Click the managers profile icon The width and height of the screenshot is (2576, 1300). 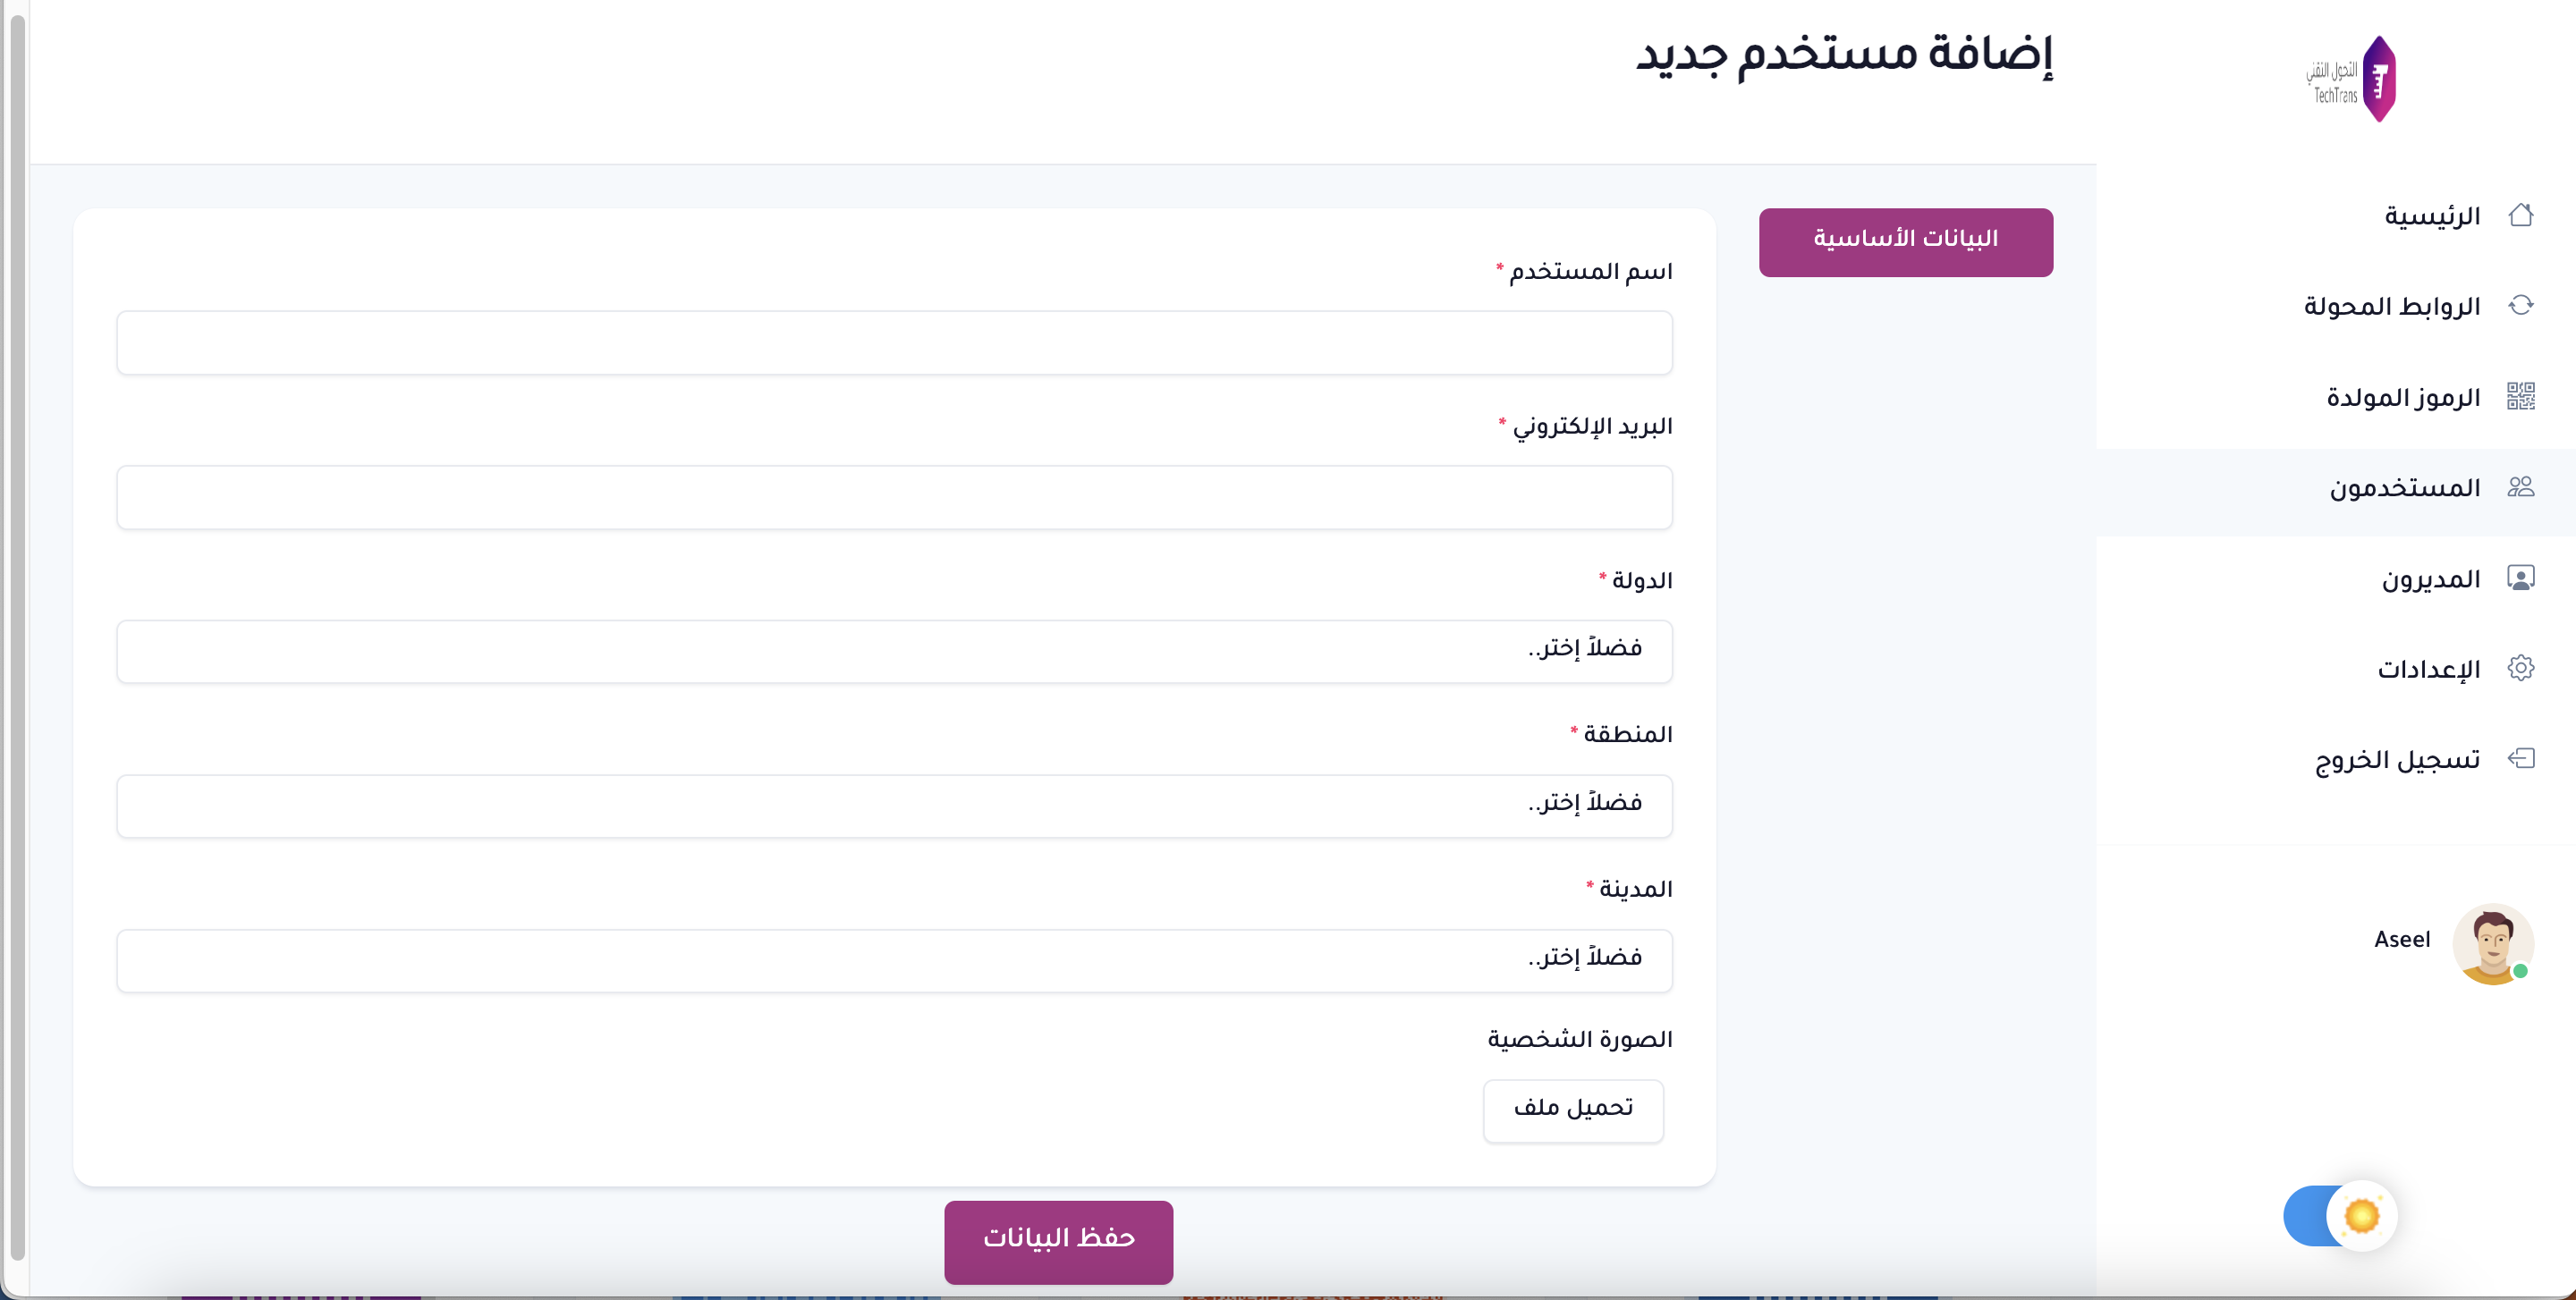(x=2520, y=578)
